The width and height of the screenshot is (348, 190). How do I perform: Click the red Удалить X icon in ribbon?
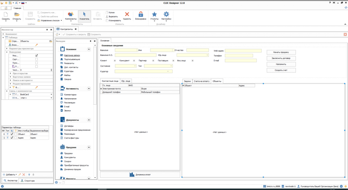click(127, 14)
